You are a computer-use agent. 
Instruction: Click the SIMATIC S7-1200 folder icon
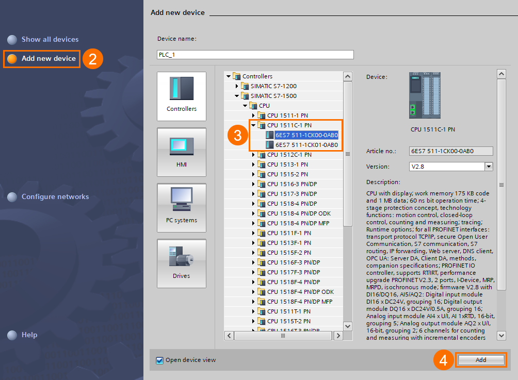(x=245, y=86)
